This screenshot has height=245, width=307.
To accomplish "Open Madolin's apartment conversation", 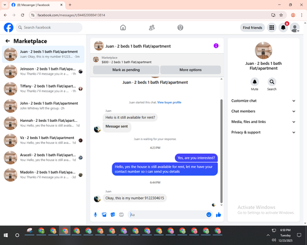I will 43,175.
